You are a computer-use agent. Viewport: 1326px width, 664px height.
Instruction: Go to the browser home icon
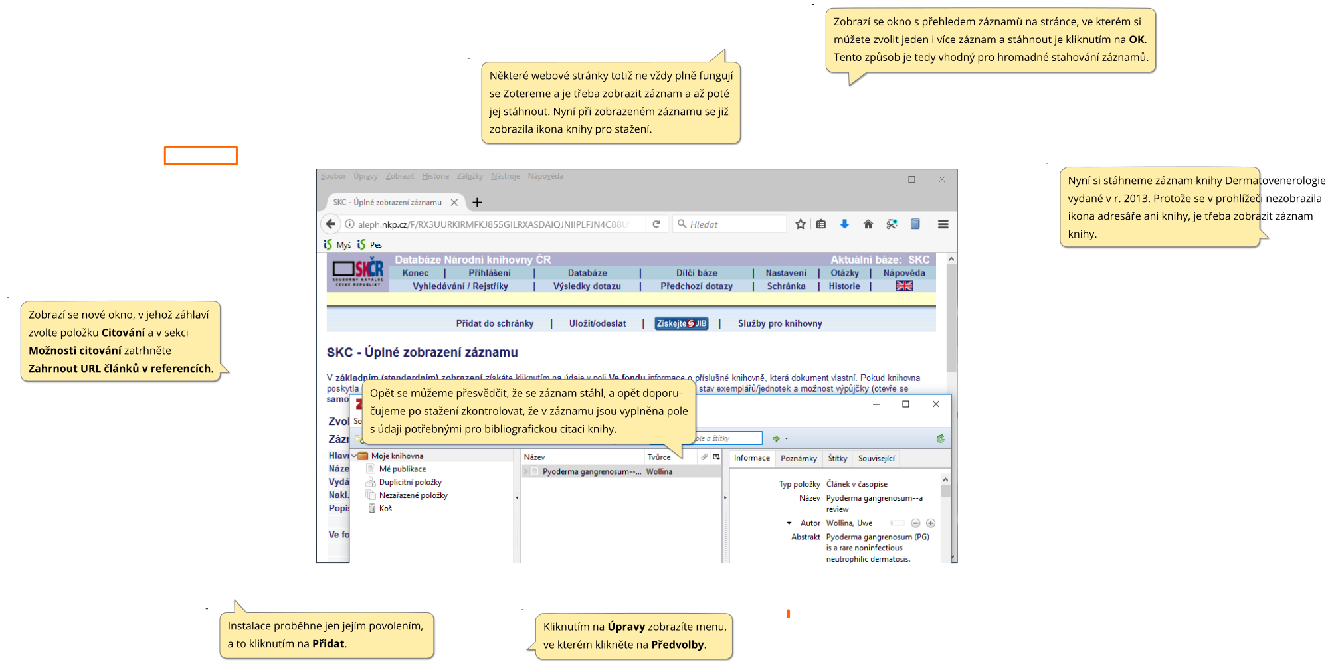coord(868,224)
